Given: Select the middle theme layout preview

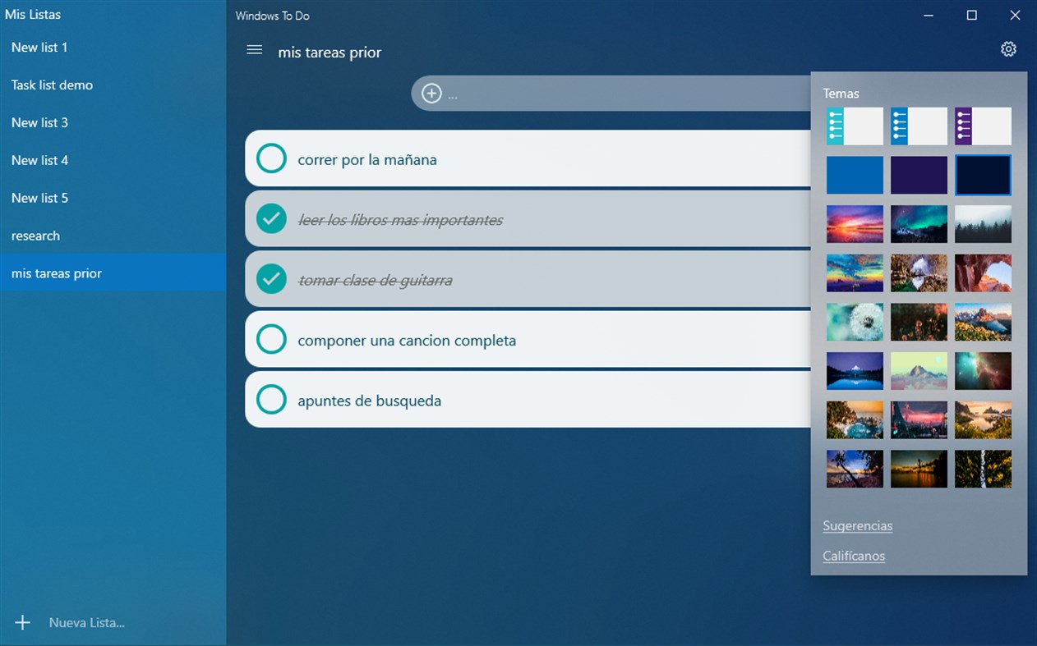Looking at the screenshot, I should pos(919,126).
